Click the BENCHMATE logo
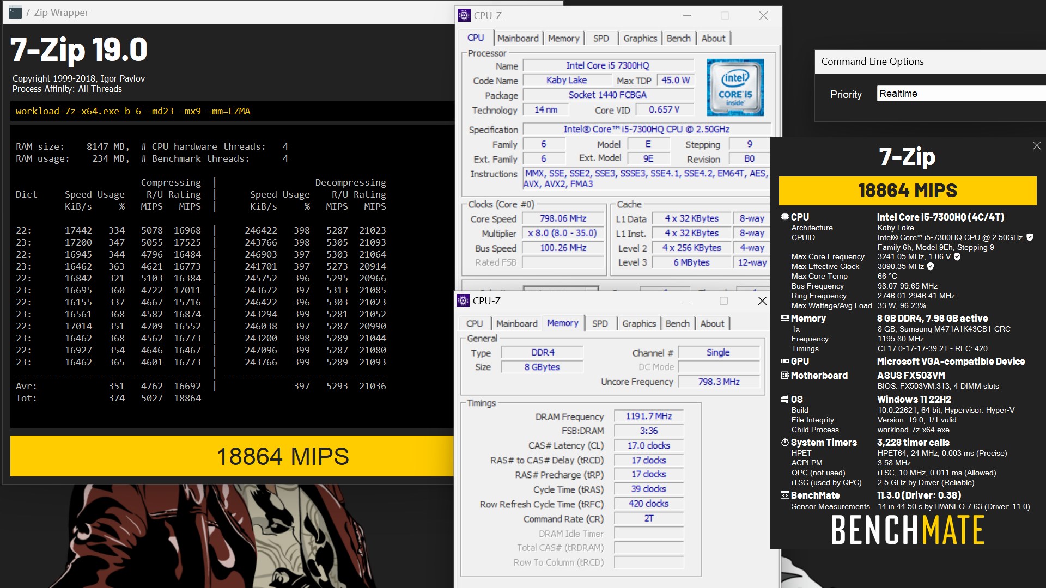The image size is (1046, 588). point(907,530)
